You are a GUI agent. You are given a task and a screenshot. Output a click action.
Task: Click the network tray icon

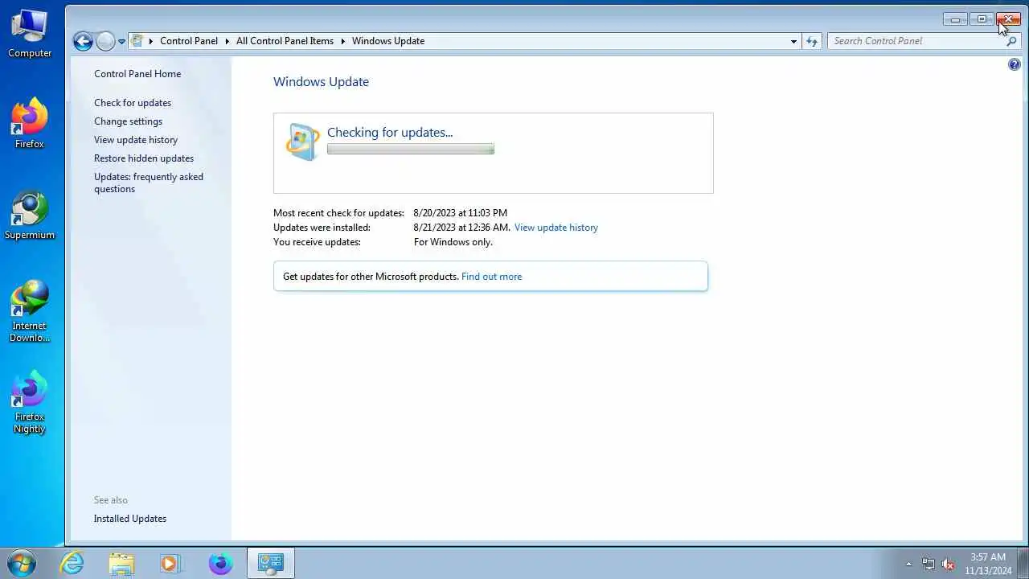(x=929, y=564)
